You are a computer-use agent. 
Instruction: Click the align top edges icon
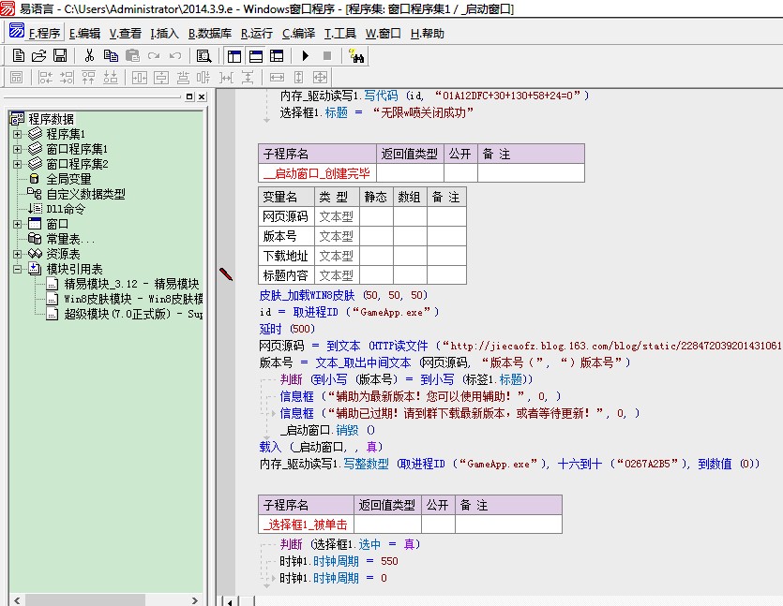point(88,78)
